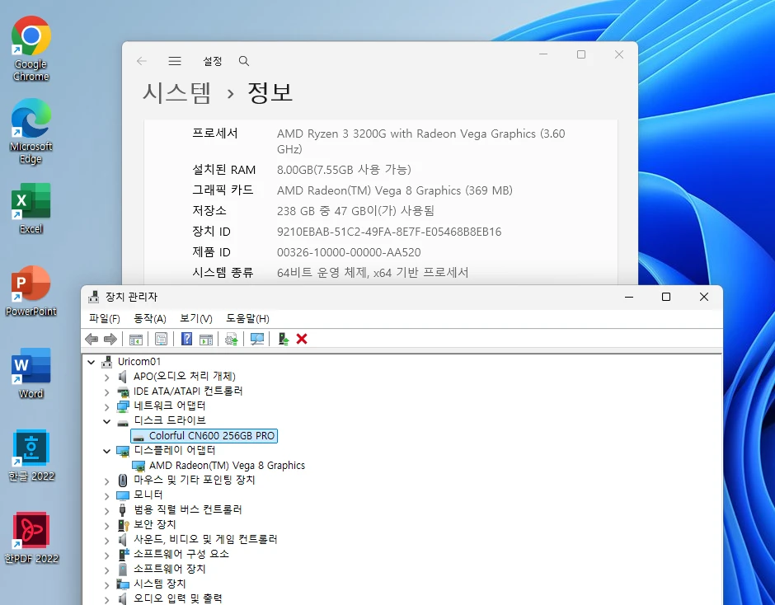The width and height of the screenshot is (775, 605).
Task: Open Google Chrome desktop shortcut
Action: point(31,49)
